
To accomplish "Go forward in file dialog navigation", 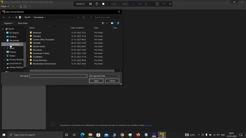I will coord(9,17).
